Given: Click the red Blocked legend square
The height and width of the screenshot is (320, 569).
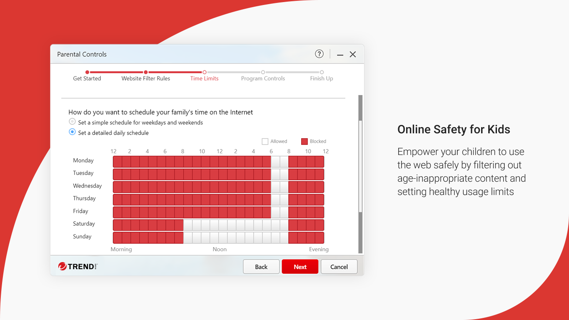Looking at the screenshot, I should 304,141.
